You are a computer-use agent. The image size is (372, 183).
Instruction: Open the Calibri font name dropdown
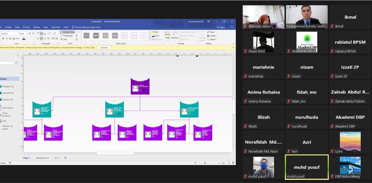[18, 34]
